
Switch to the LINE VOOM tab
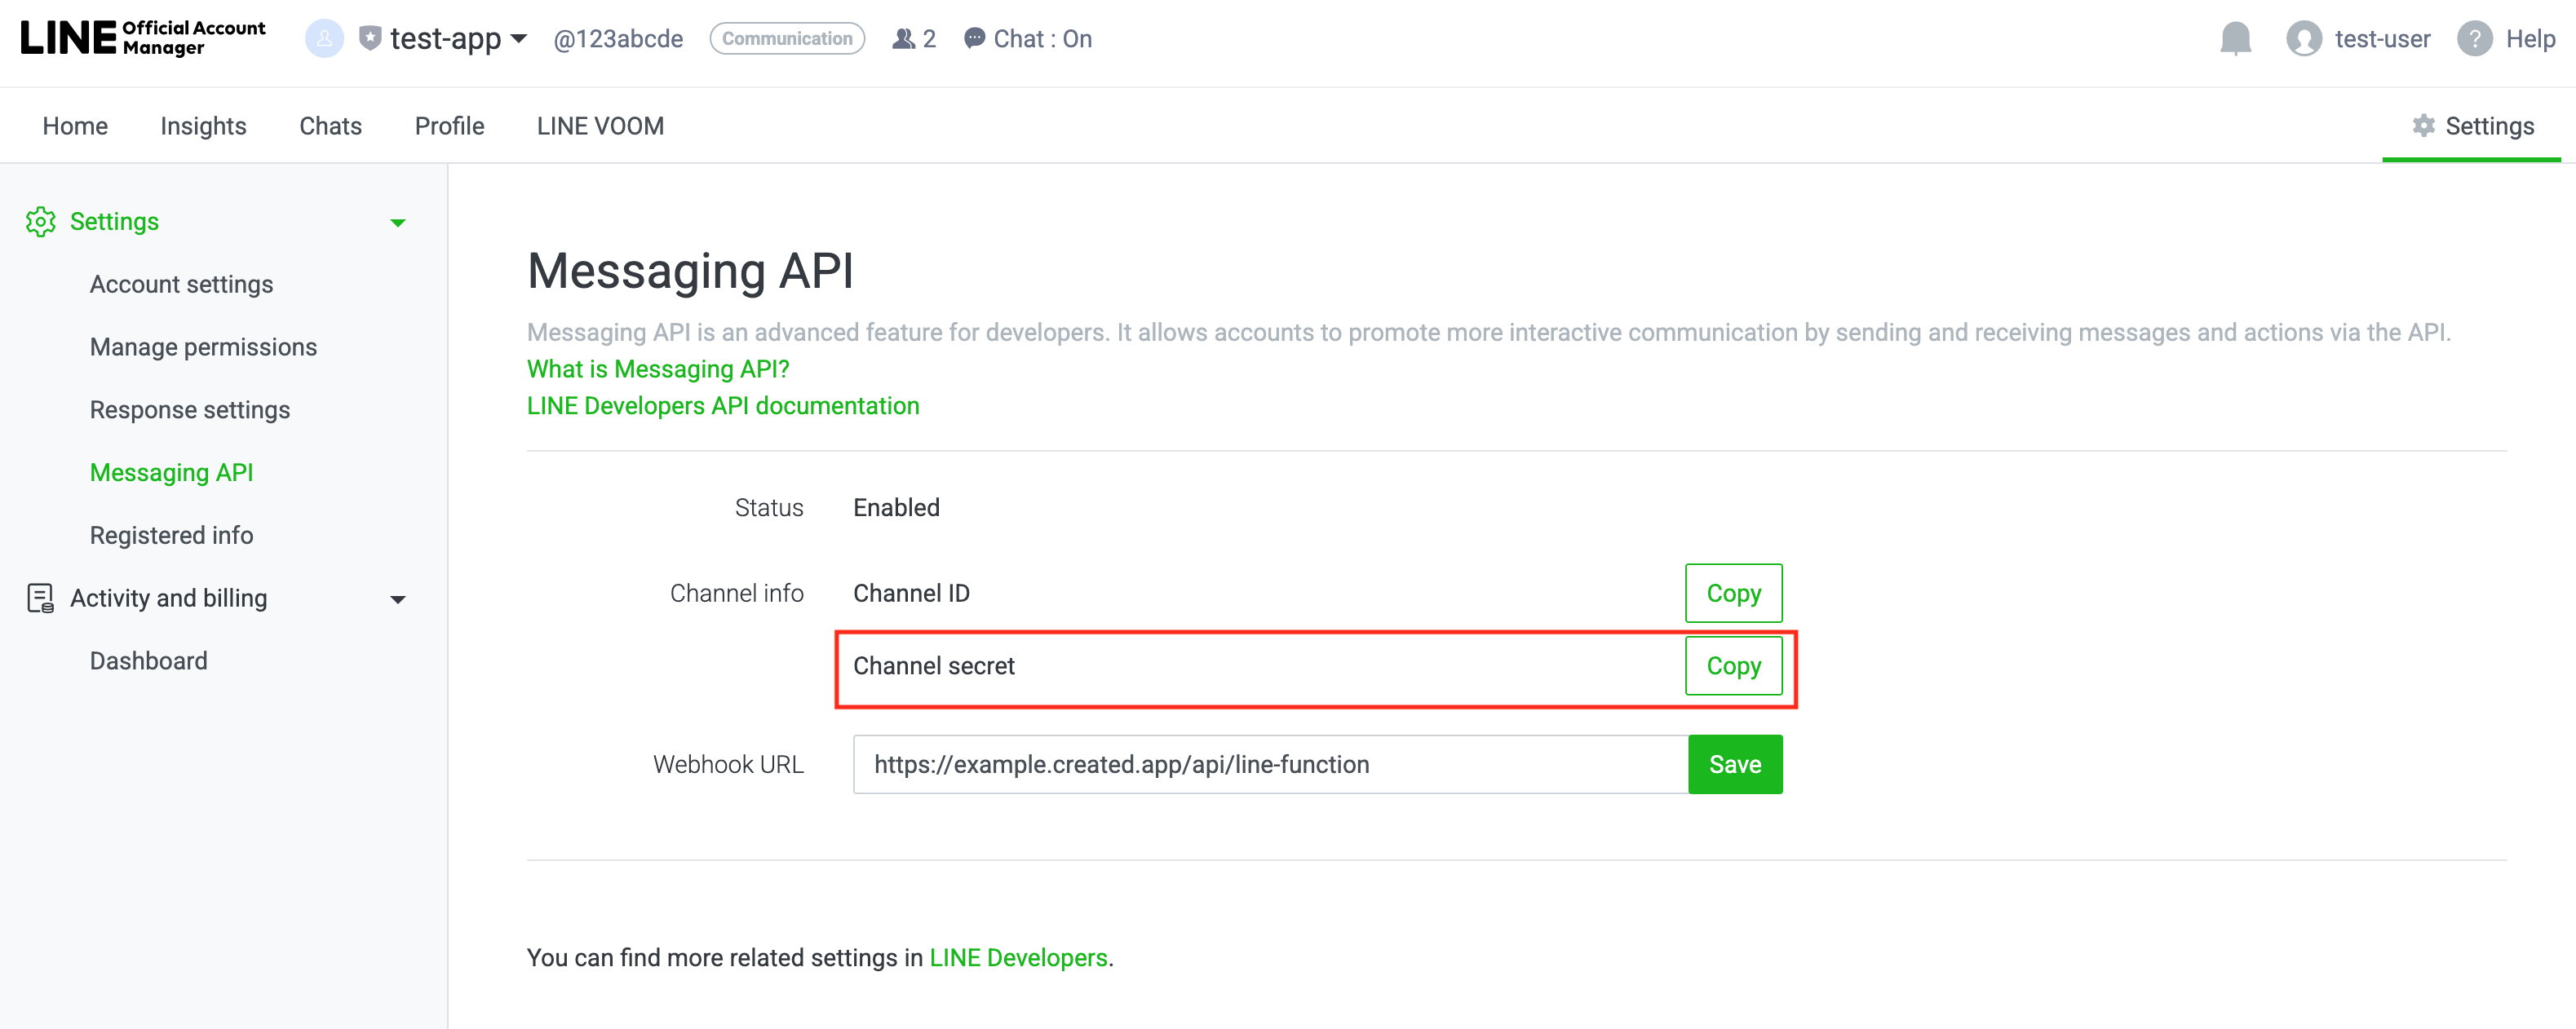coord(600,126)
